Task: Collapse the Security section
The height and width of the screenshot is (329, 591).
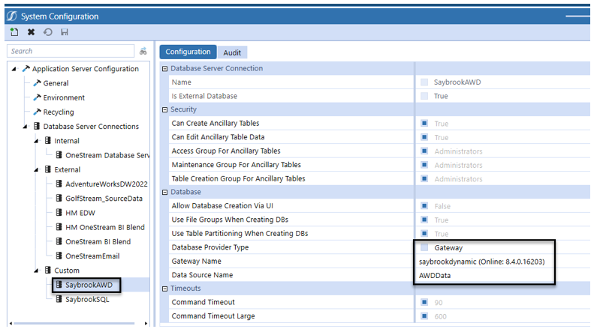Action: 164,110
